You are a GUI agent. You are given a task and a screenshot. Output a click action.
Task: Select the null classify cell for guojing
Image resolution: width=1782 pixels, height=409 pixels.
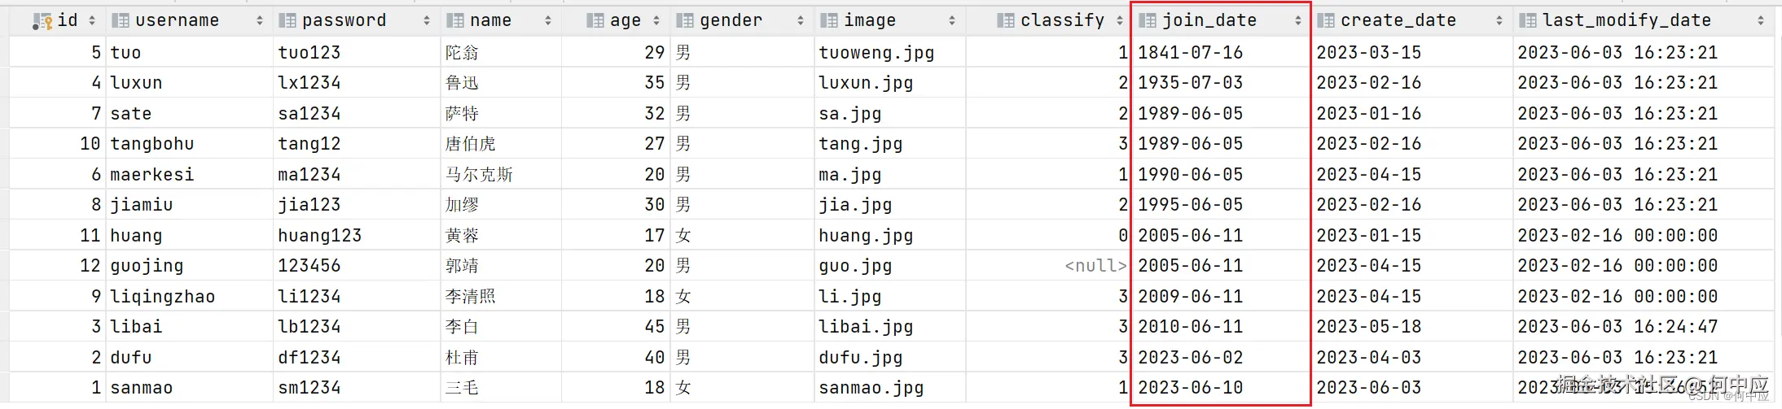click(1095, 266)
